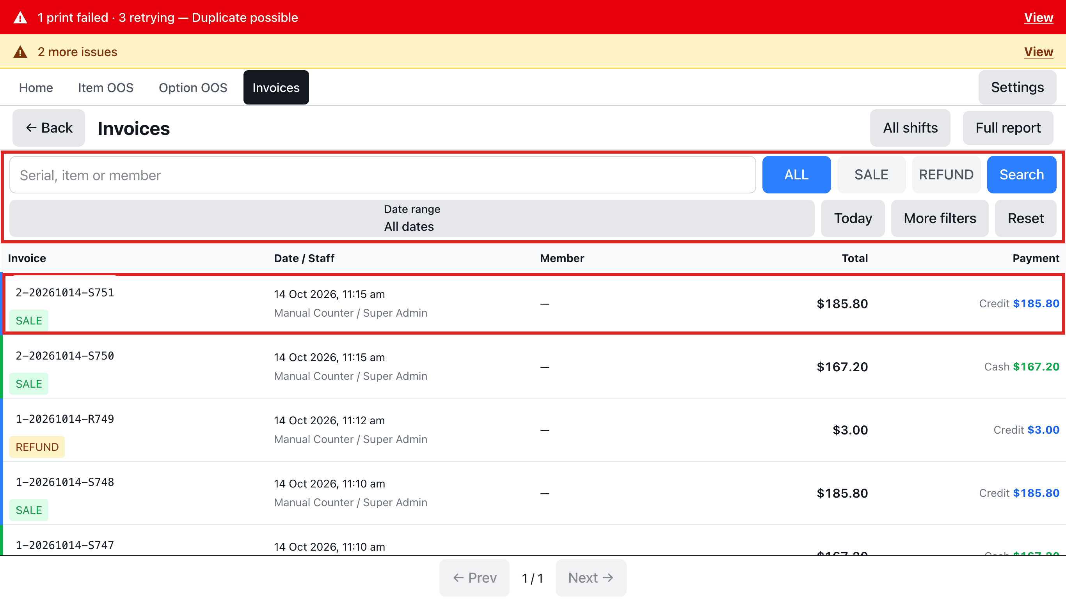
Task: Click the SALE badge on invoice S748
Action: 29,510
